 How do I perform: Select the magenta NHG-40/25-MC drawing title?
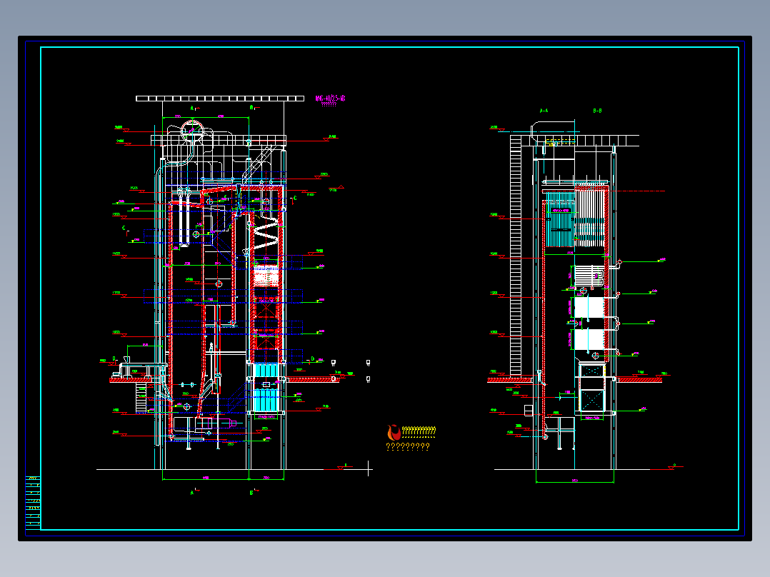(x=330, y=99)
